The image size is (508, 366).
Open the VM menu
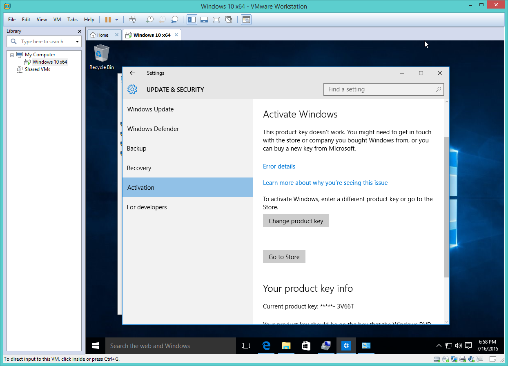(x=57, y=20)
